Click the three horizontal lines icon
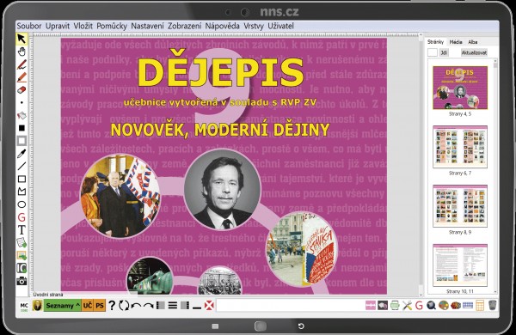This screenshot has height=335, width=516. (173, 306)
